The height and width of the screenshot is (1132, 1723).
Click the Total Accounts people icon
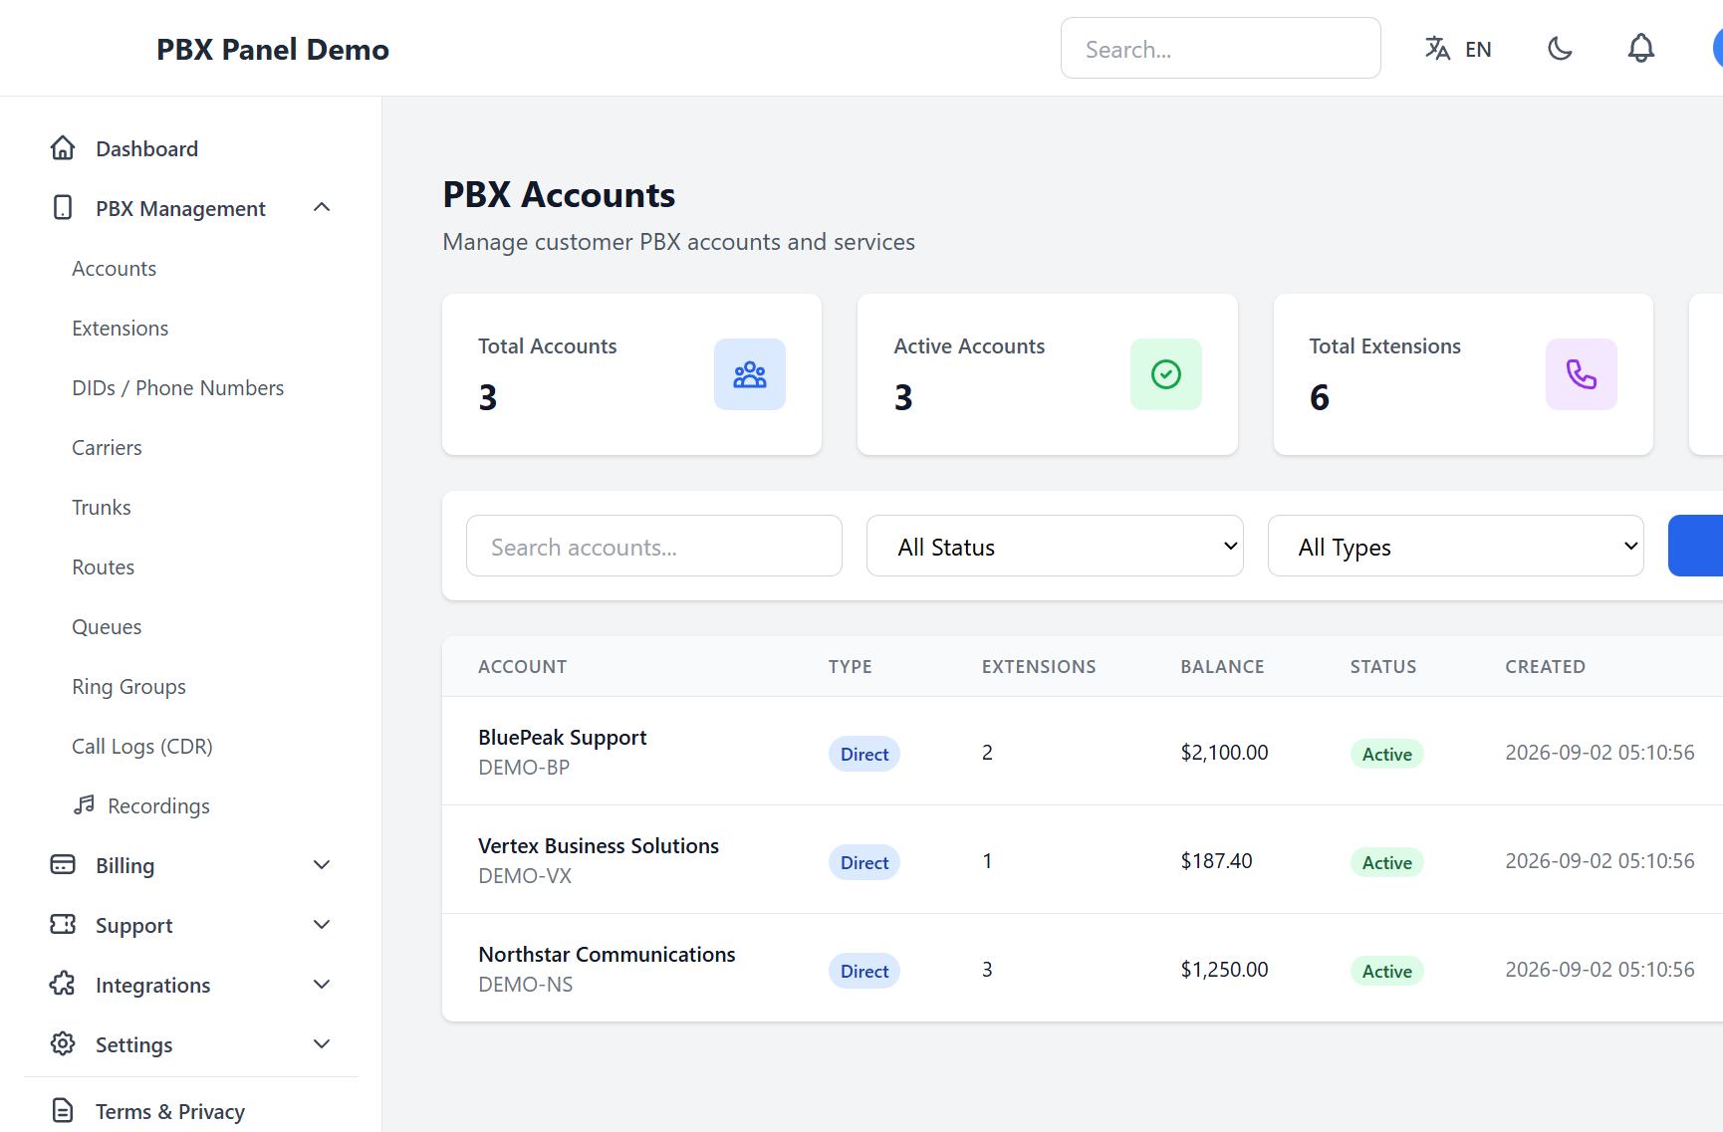click(x=750, y=374)
